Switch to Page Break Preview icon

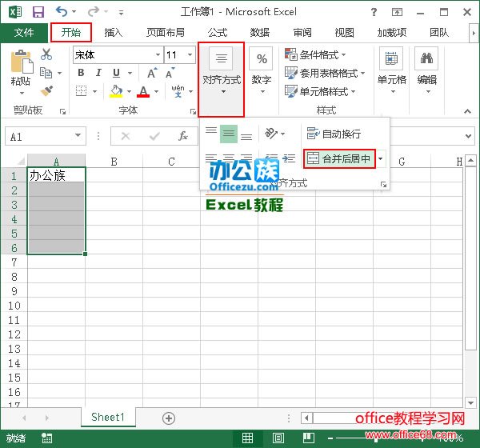click(308, 438)
